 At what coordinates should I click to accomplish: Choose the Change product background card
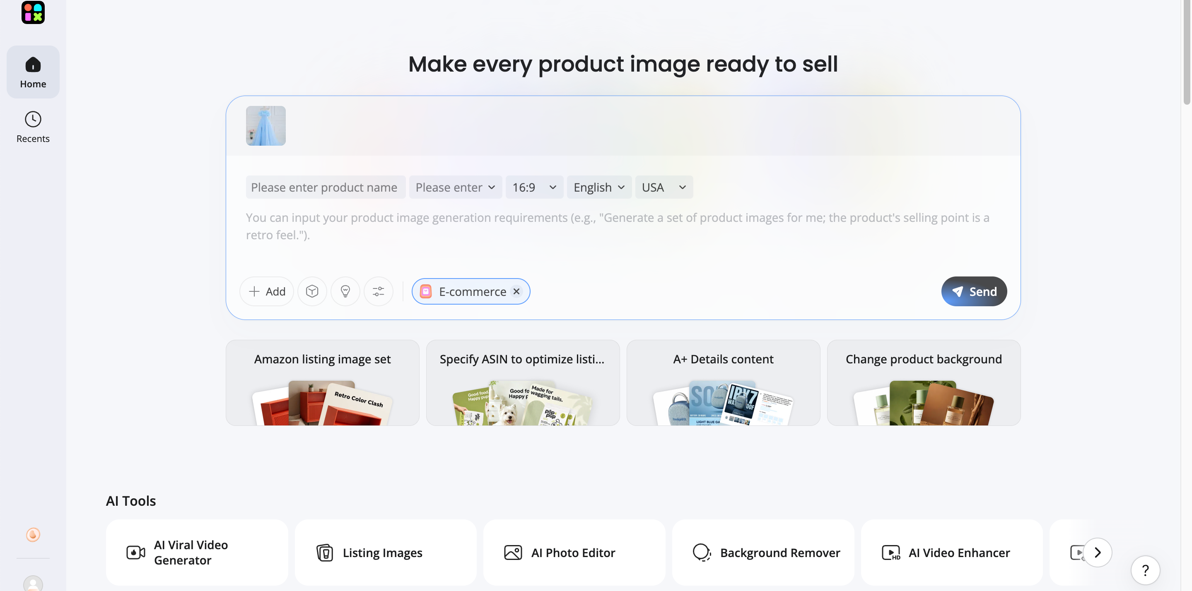pyautogui.click(x=924, y=383)
